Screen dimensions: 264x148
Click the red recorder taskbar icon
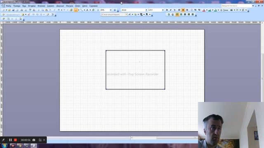[13, 146]
